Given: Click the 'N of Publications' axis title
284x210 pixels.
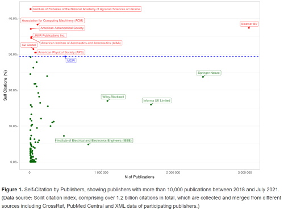Looking at the screenshot, I should click(139, 177).
